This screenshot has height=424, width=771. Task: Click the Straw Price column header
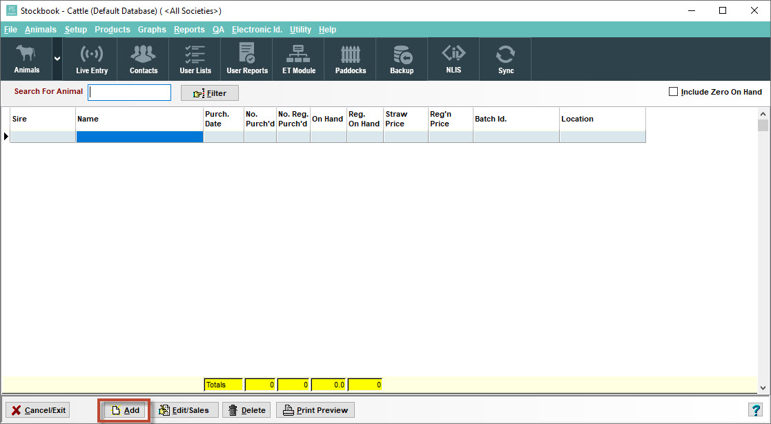(406, 119)
